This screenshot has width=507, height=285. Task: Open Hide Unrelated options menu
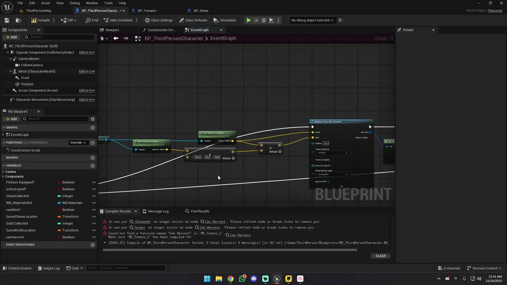click(x=137, y=20)
